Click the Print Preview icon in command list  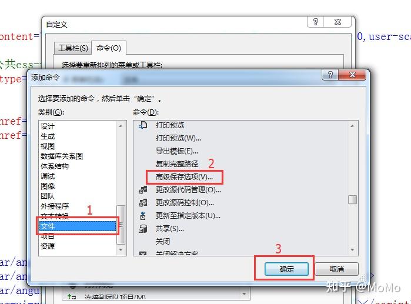pyautogui.click(x=143, y=125)
